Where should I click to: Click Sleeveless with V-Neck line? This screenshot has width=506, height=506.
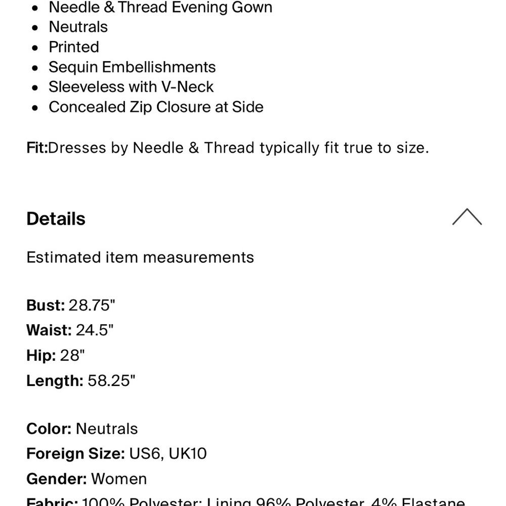(x=131, y=87)
